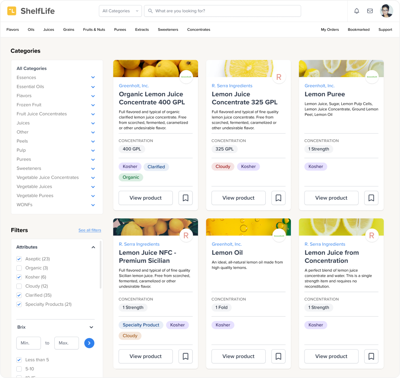Click the search magnifier icon
400x378 pixels.
pos(150,11)
